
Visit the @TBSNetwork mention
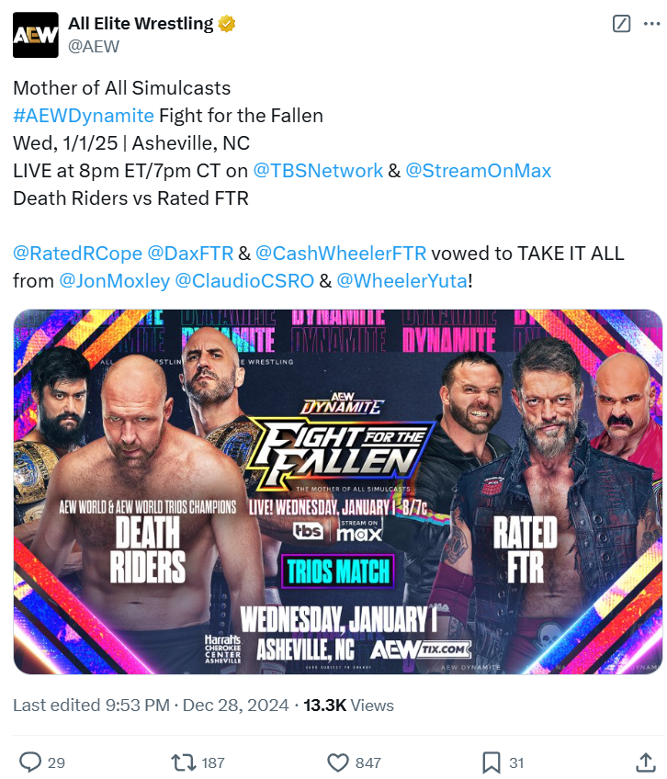[317, 170]
